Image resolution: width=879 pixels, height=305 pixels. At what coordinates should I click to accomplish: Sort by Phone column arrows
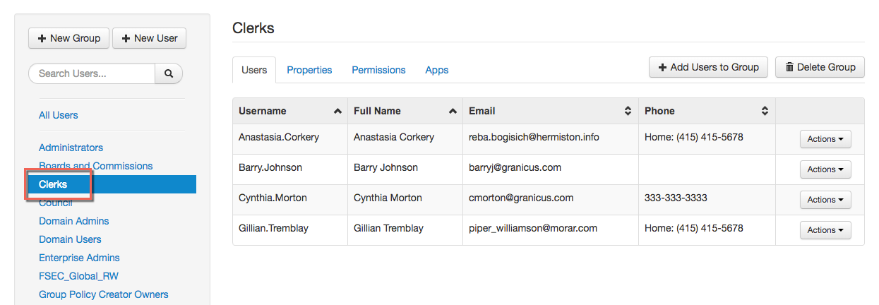pos(765,112)
